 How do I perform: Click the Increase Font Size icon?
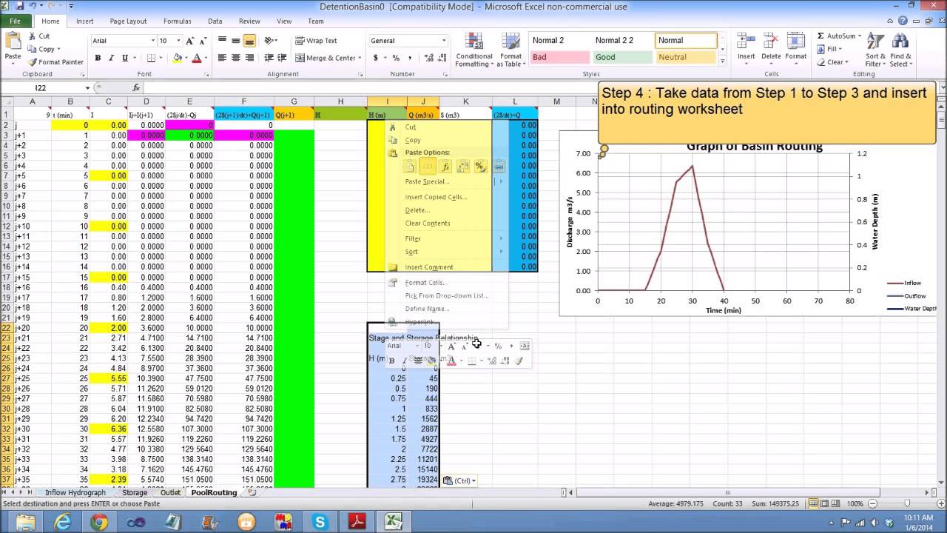191,41
